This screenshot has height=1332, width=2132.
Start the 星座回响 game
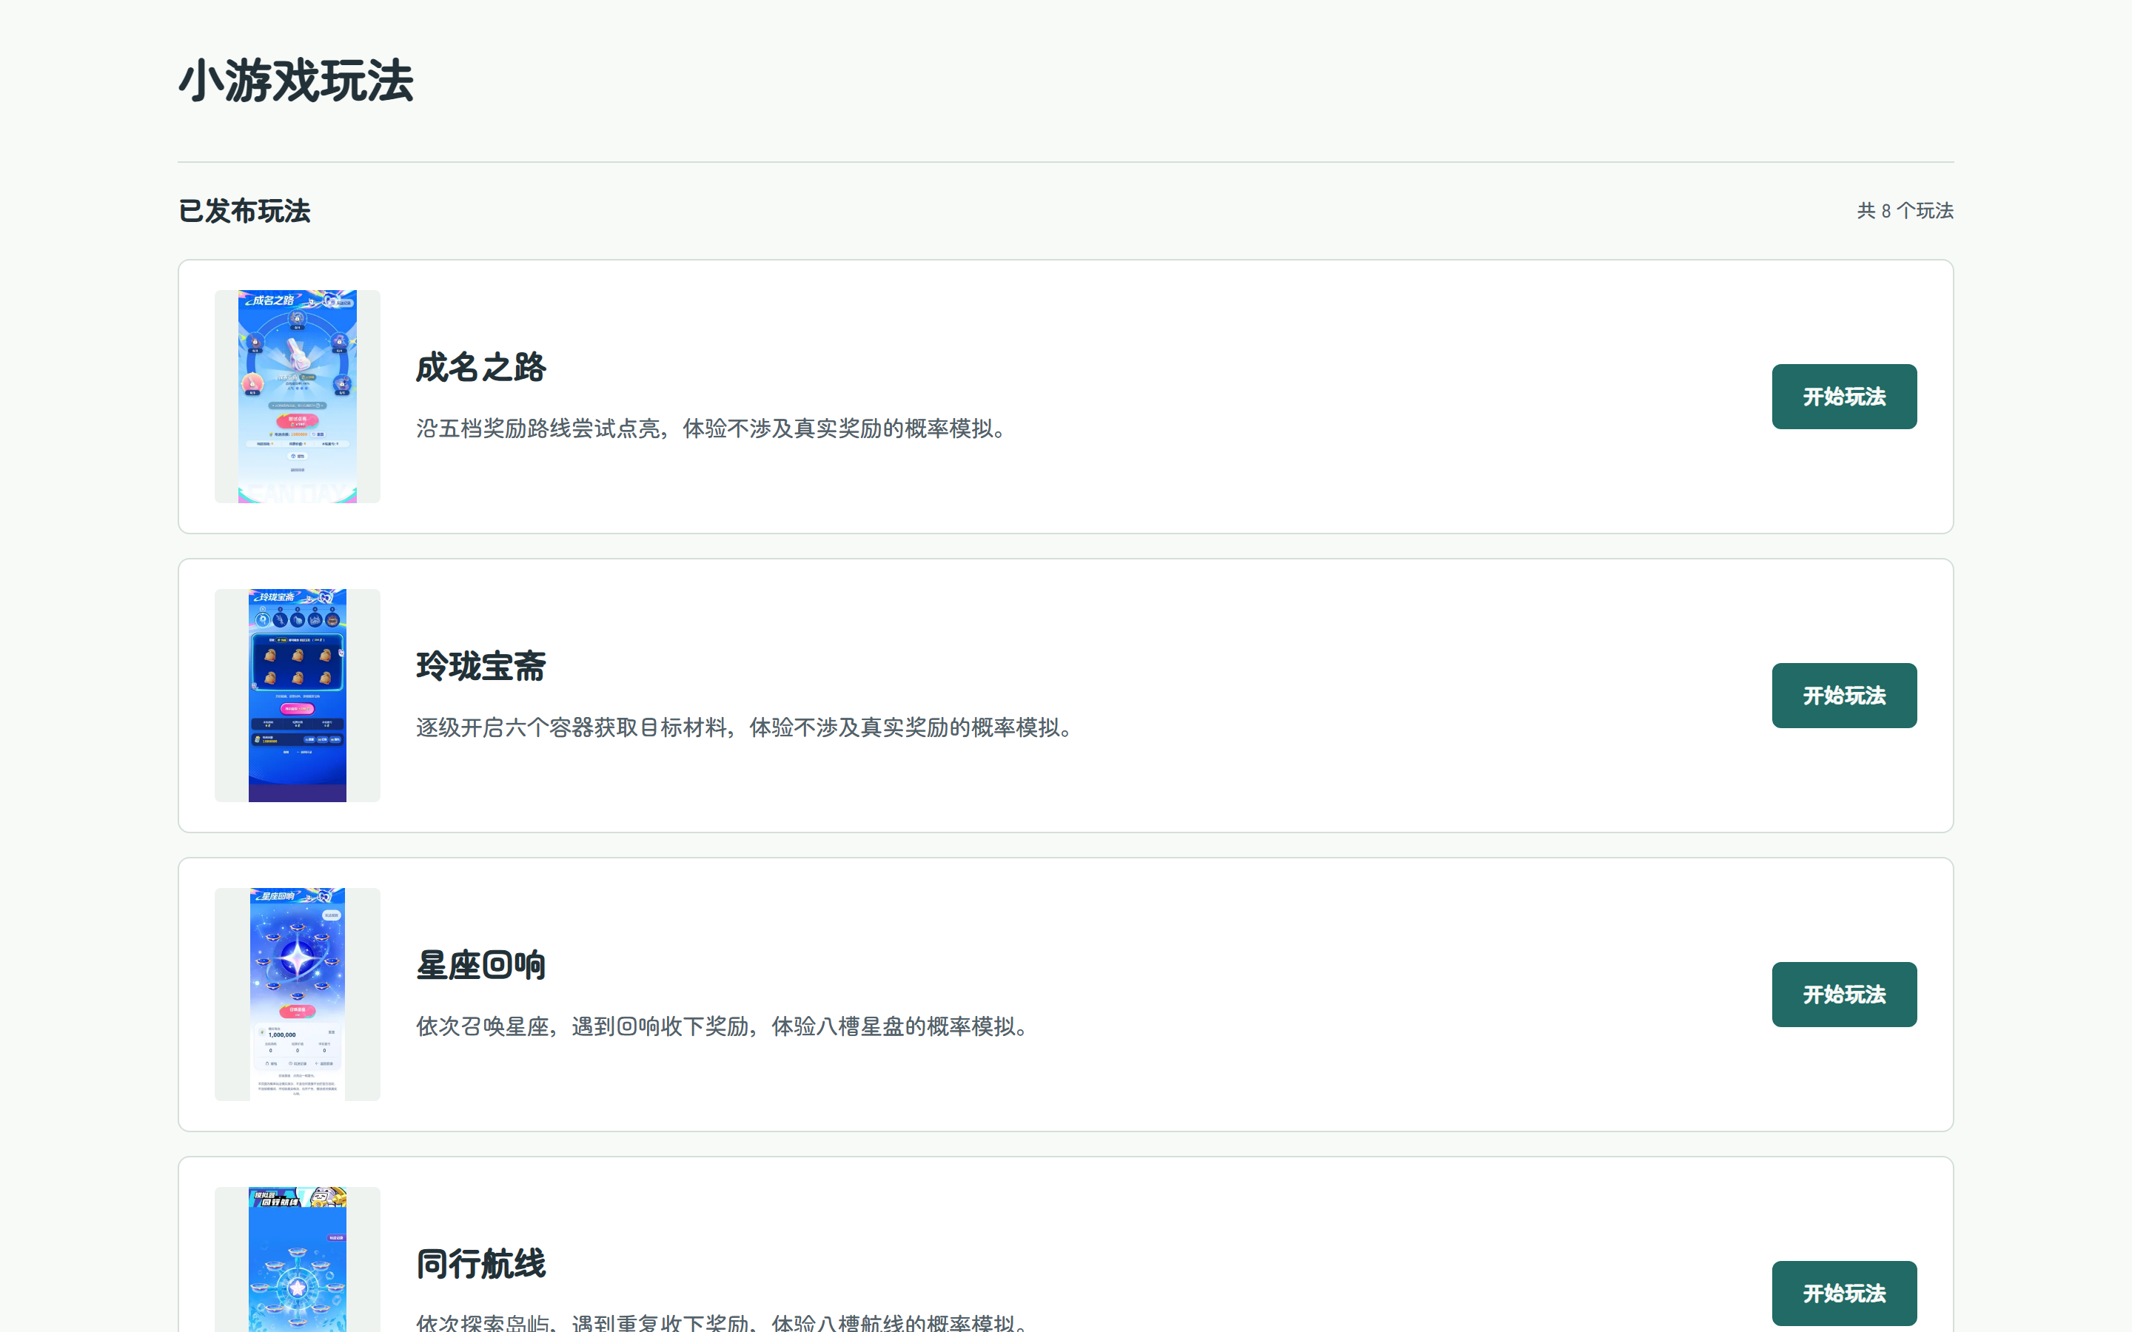click(1844, 994)
